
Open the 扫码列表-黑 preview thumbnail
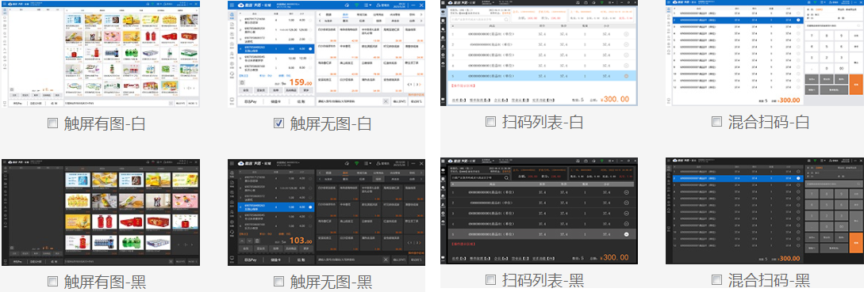(x=539, y=211)
